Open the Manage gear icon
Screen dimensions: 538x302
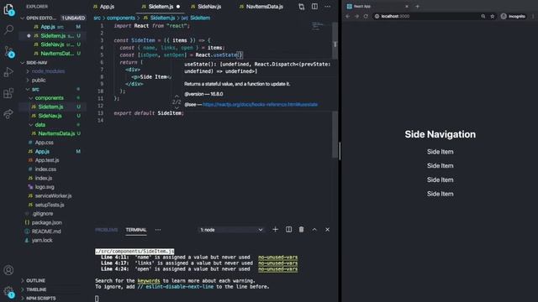8,291
